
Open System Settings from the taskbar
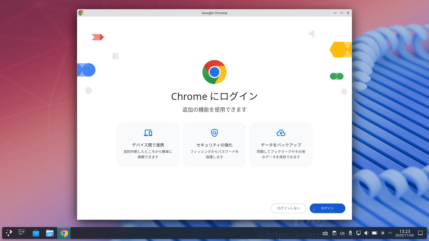[x=22, y=233]
